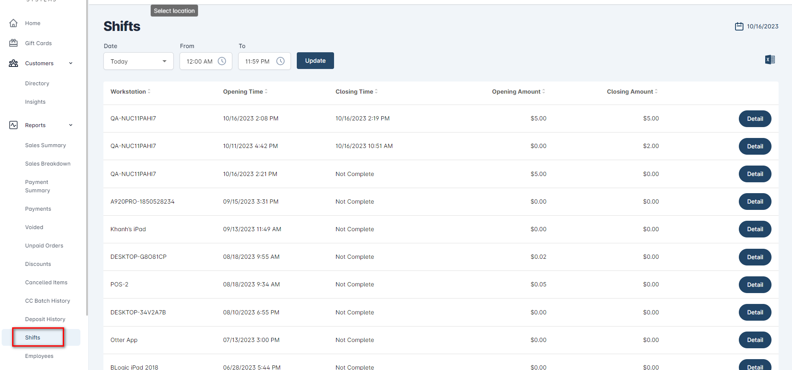792x370 pixels.
Task: Open the Date dropdown showing Today
Action: click(138, 61)
